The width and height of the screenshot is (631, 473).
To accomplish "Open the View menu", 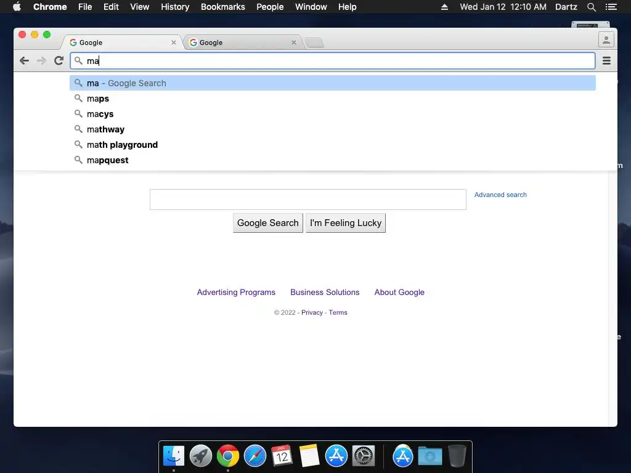I will pos(140,7).
